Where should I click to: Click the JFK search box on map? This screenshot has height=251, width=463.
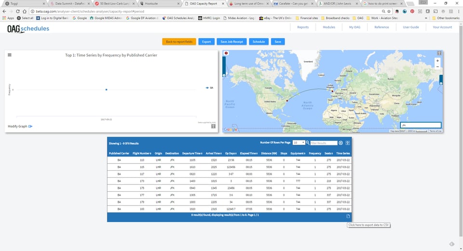tap(421, 125)
